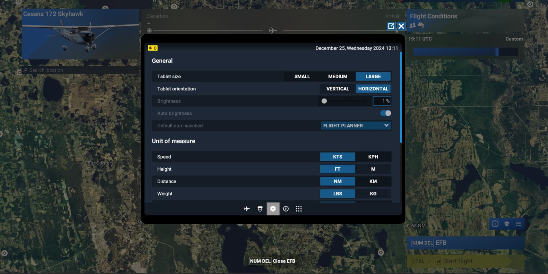Expand the Default app launched dropdown
Viewport: 548px width, 274px height.
point(356,126)
